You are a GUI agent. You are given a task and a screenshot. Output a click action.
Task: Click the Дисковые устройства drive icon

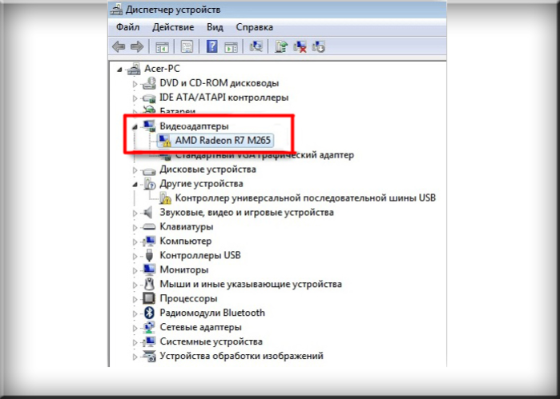[x=149, y=170]
